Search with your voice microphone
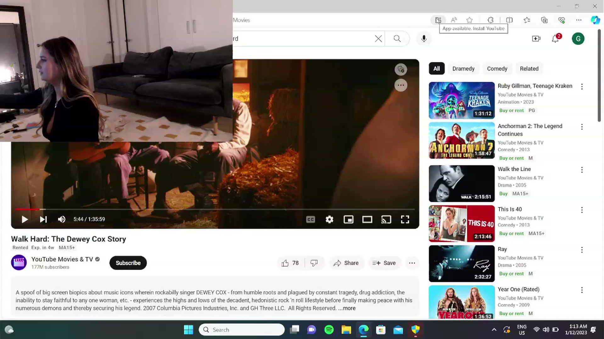The width and height of the screenshot is (604, 339). [x=424, y=39]
